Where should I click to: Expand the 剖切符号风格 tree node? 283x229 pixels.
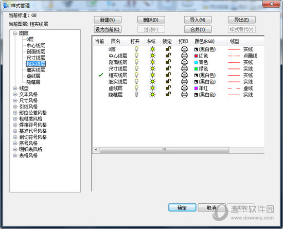coord(15,137)
